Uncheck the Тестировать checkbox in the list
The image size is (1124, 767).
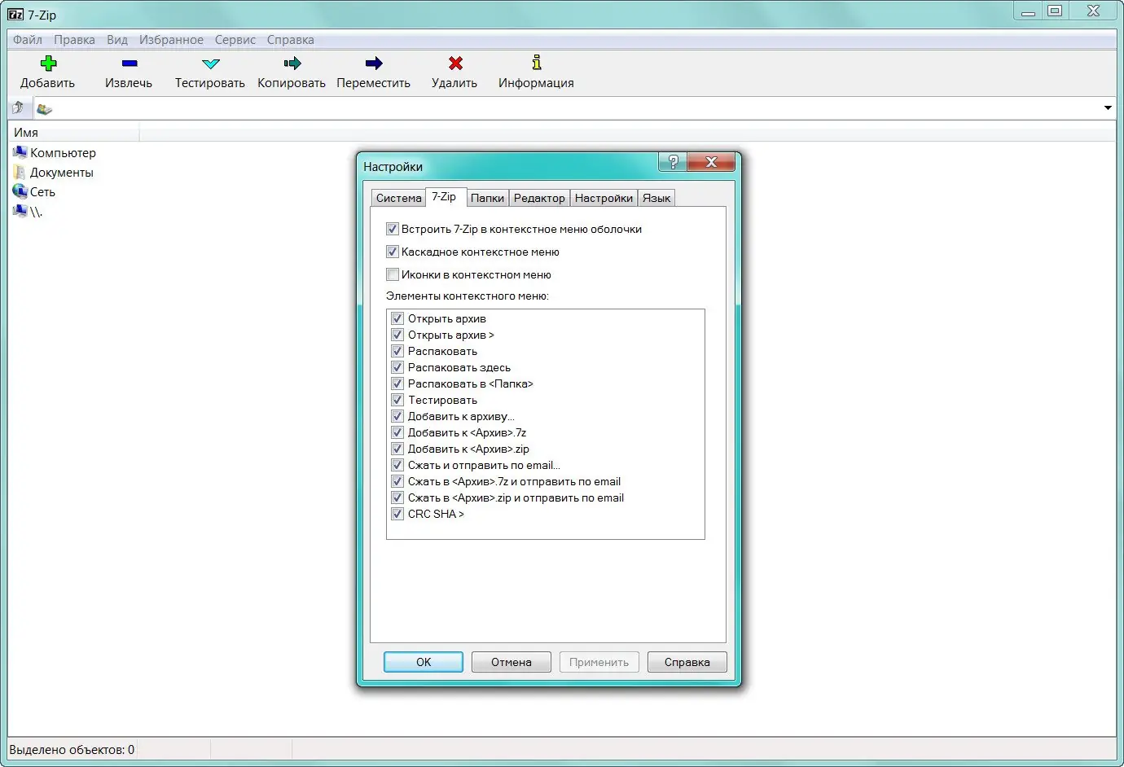397,400
